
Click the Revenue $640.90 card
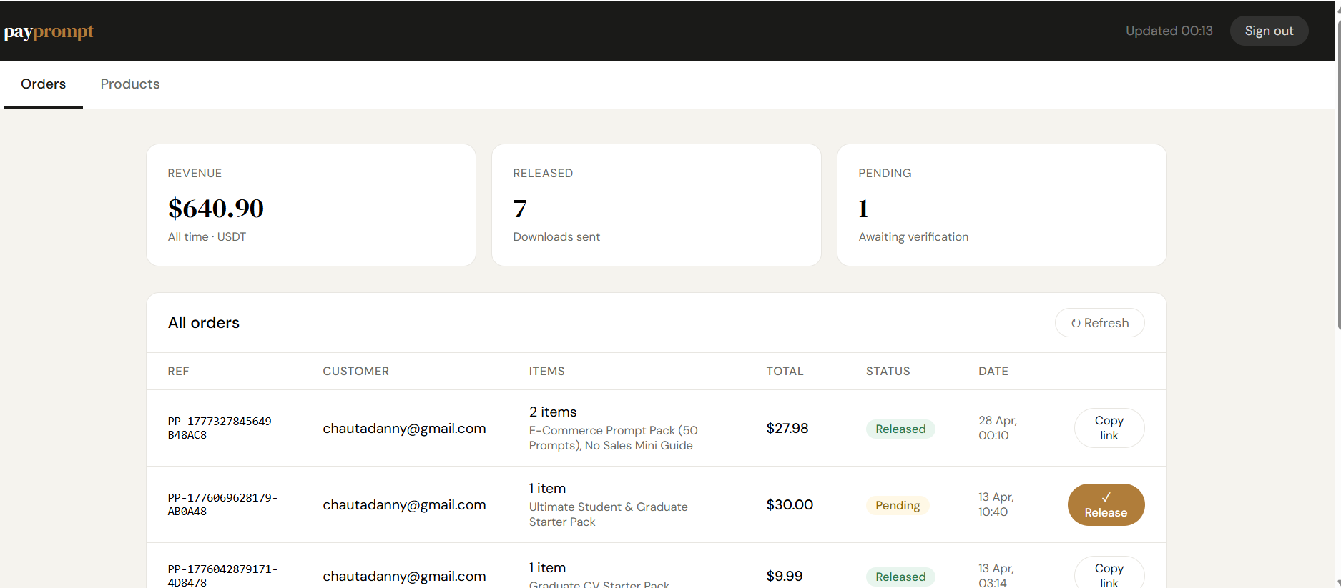[311, 205]
